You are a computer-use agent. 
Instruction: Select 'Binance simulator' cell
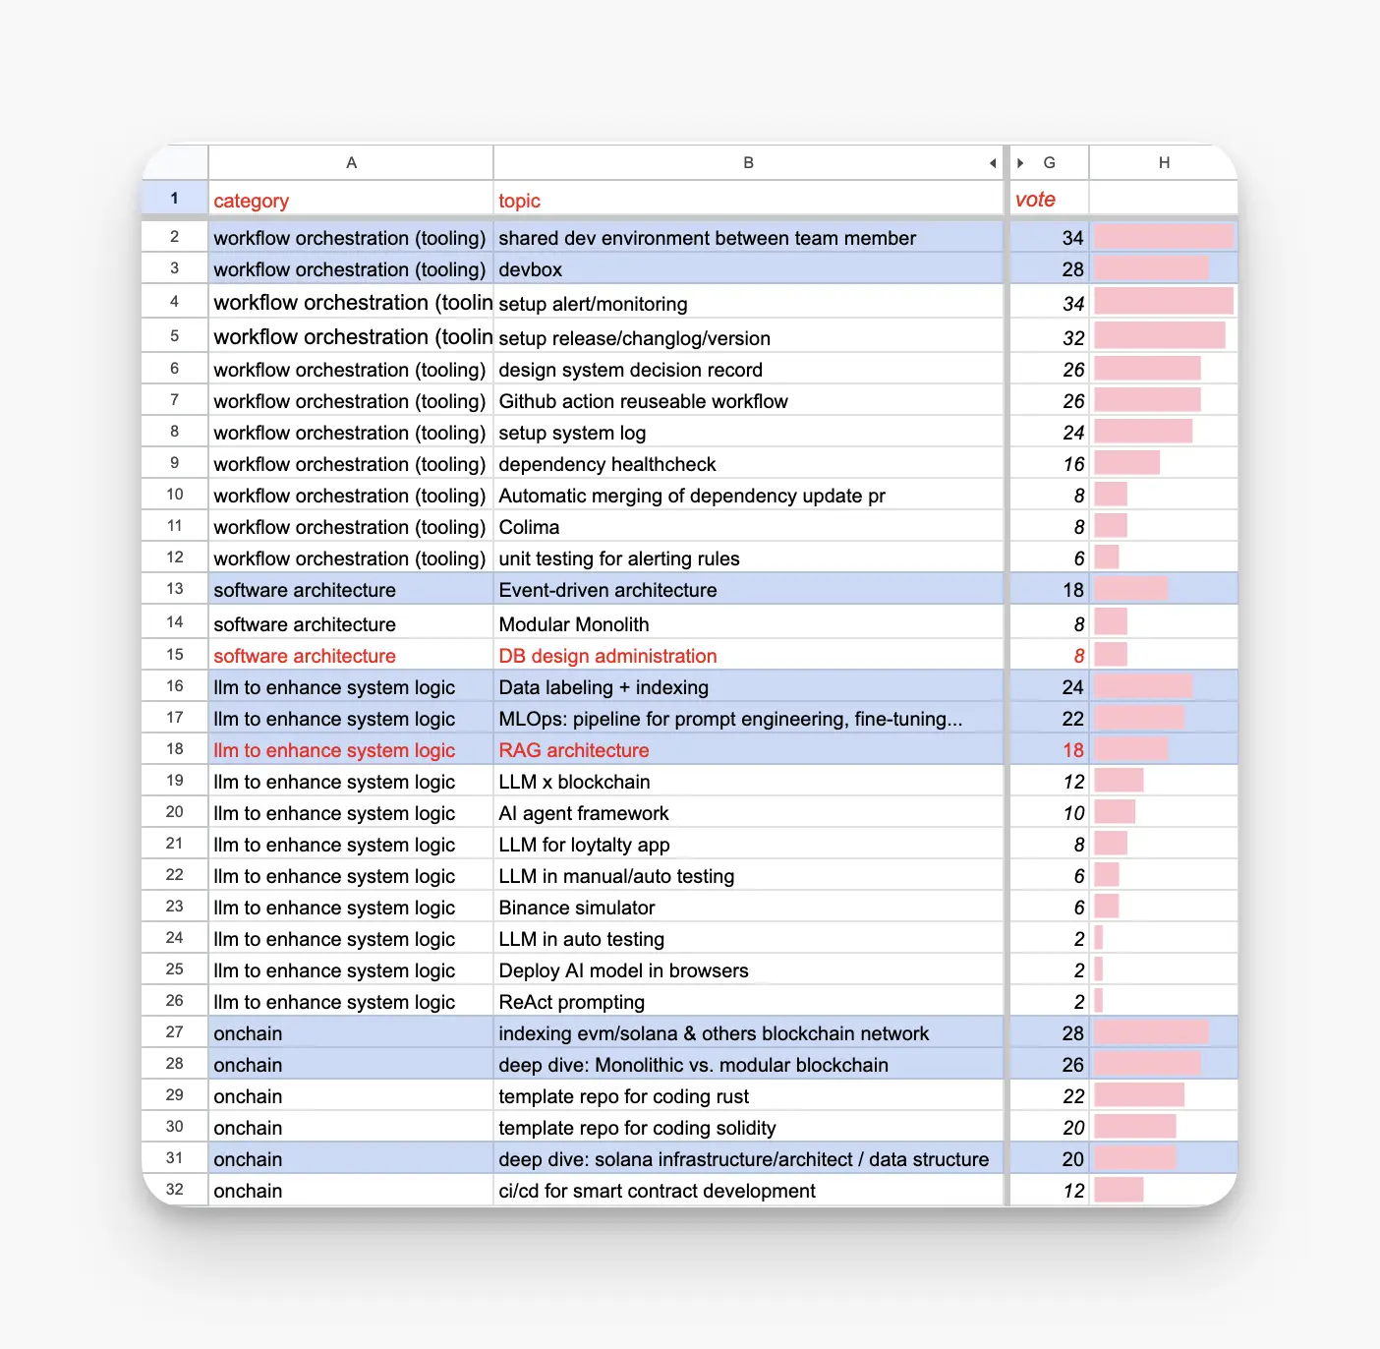point(748,907)
